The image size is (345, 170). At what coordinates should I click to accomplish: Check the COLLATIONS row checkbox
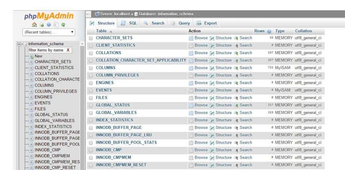click(91, 53)
